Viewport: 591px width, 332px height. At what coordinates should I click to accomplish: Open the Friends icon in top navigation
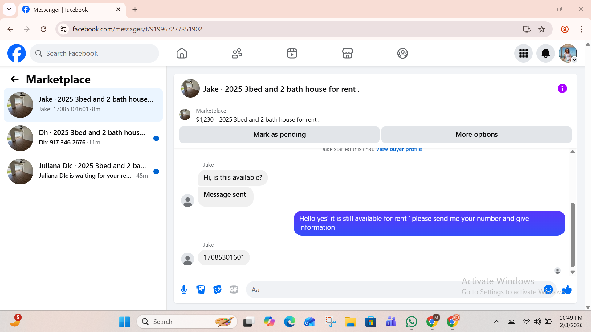(237, 53)
